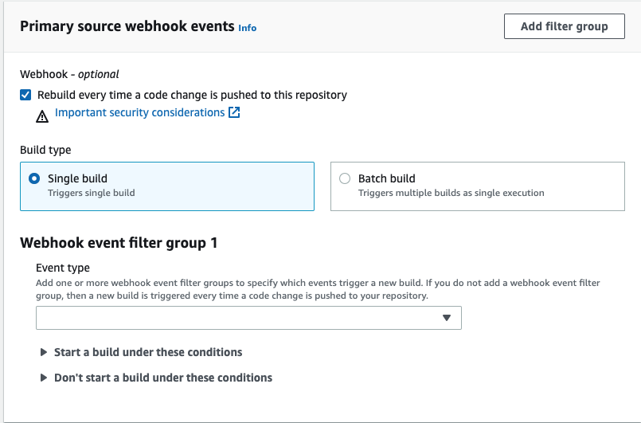Click the Webhook - optional label
641x423 pixels.
[69, 74]
